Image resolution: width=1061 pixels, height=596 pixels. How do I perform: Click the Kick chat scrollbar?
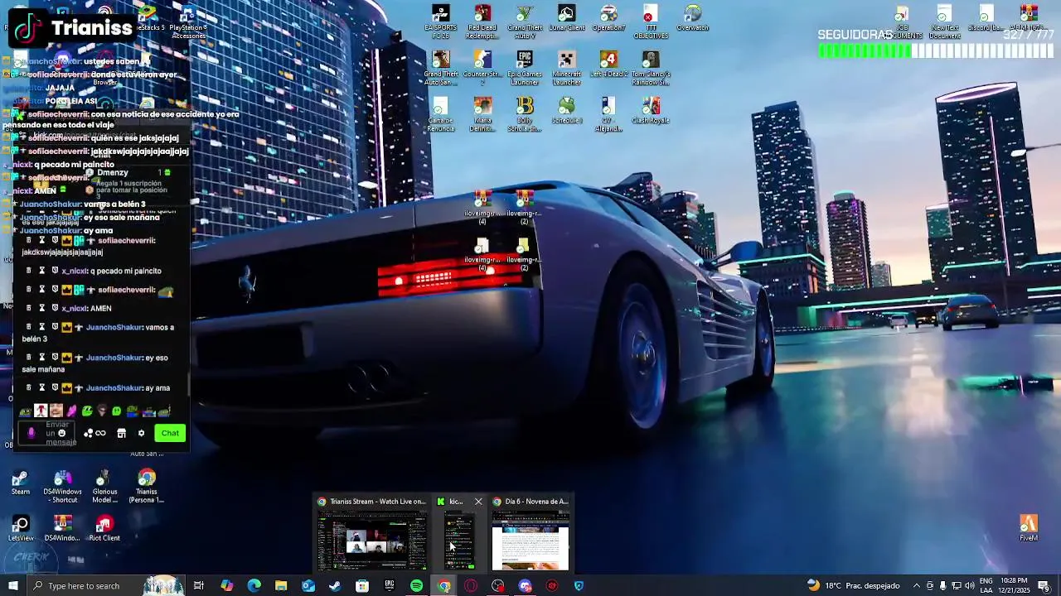tap(189, 385)
